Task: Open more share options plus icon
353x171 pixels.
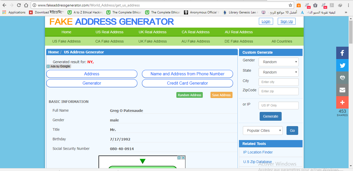Action: (342, 102)
